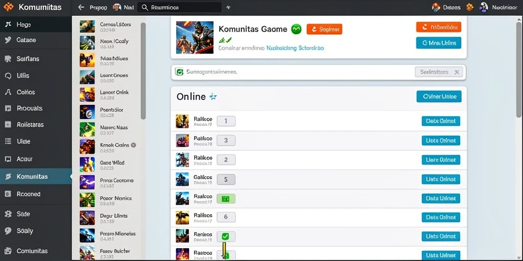Viewport: 523px width, 261px height.
Task: Focus the Reumtioon search field
Action: click(179, 7)
